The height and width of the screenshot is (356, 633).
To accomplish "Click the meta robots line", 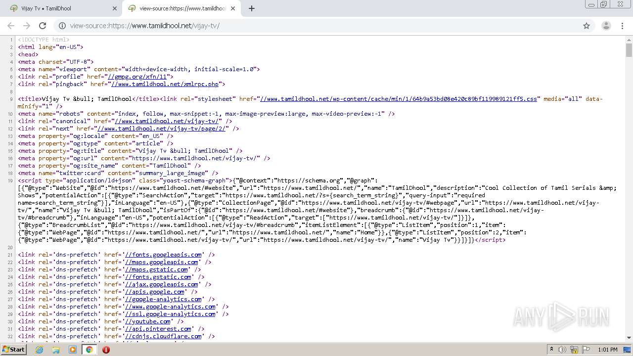I will [x=207, y=114].
